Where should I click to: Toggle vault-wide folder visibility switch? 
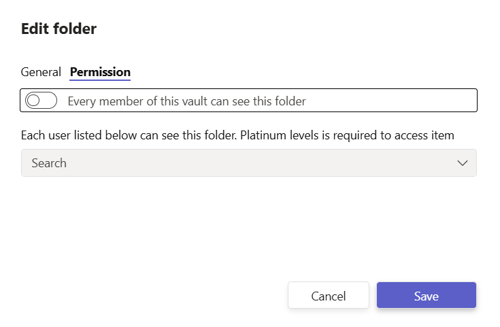click(41, 101)
